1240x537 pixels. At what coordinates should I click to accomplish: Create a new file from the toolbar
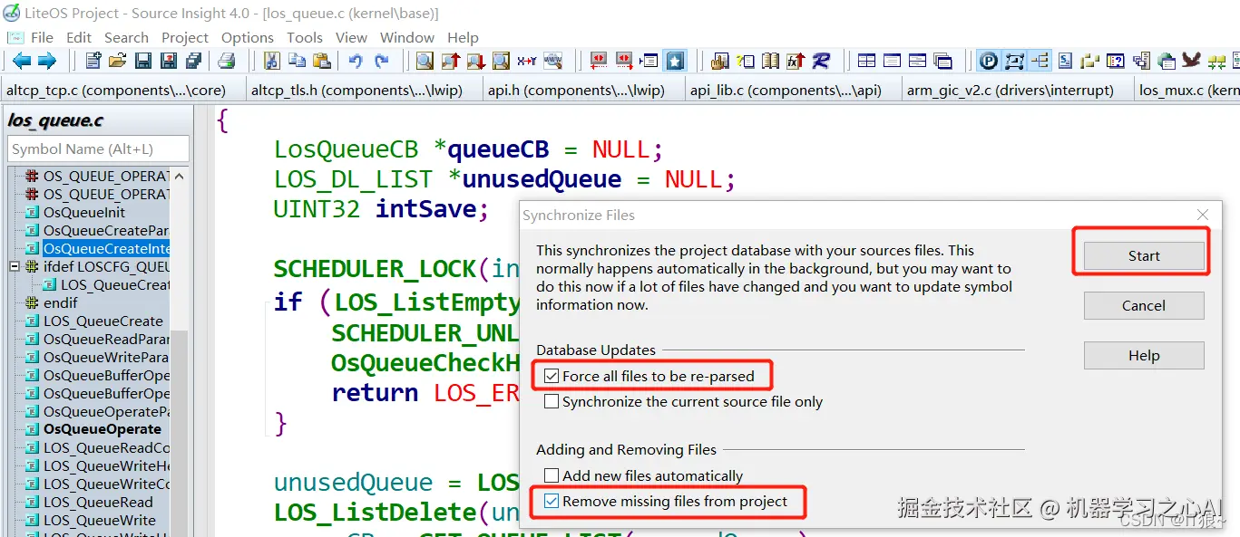tap(93, 61)
